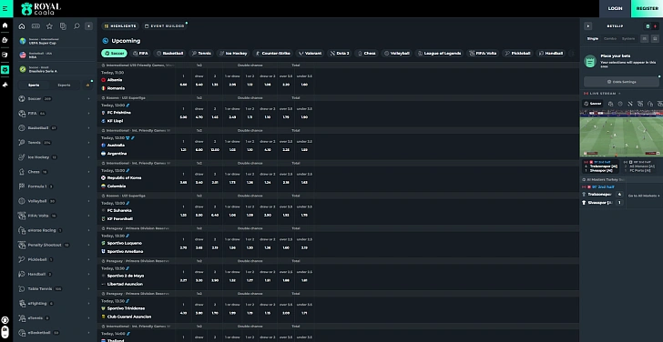Open the search magnifier icon in the sidebar
663x342 pixels.
tap(76, 26)
